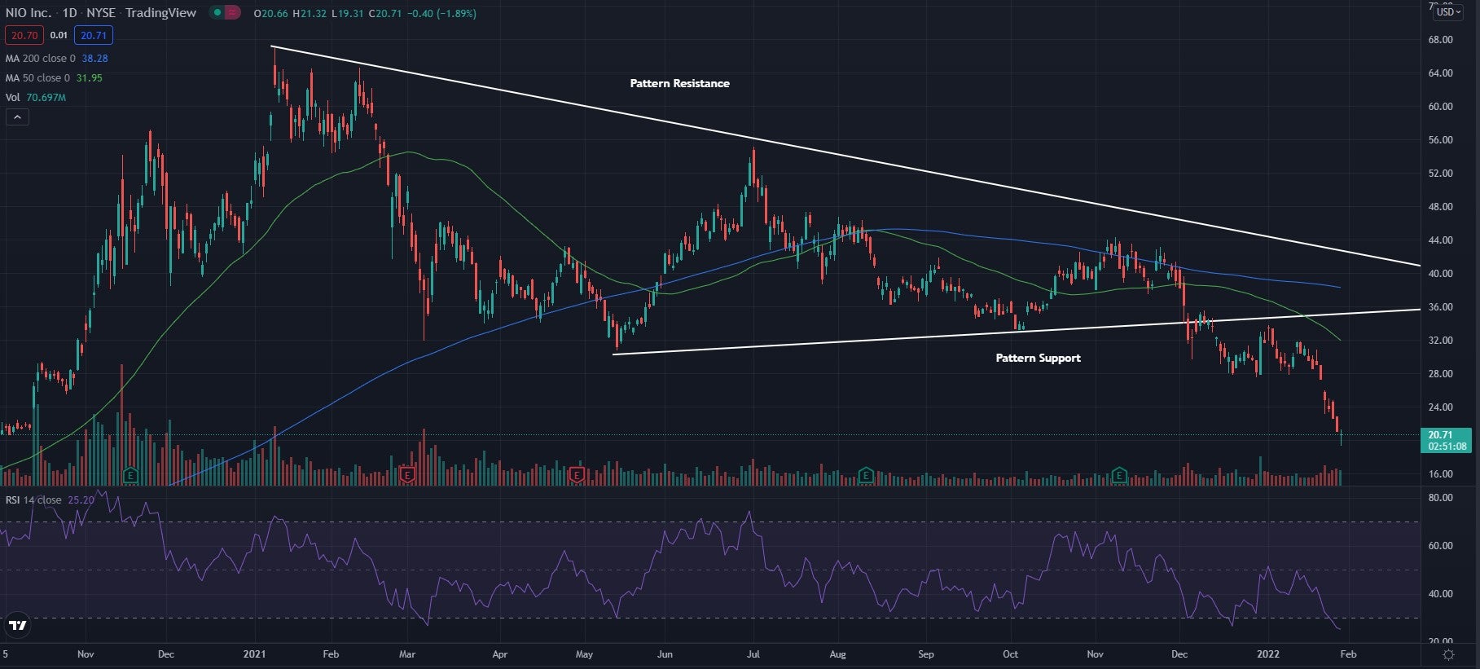Click the 0.01 spread value

pyautogui.click(x=59, y=35)
